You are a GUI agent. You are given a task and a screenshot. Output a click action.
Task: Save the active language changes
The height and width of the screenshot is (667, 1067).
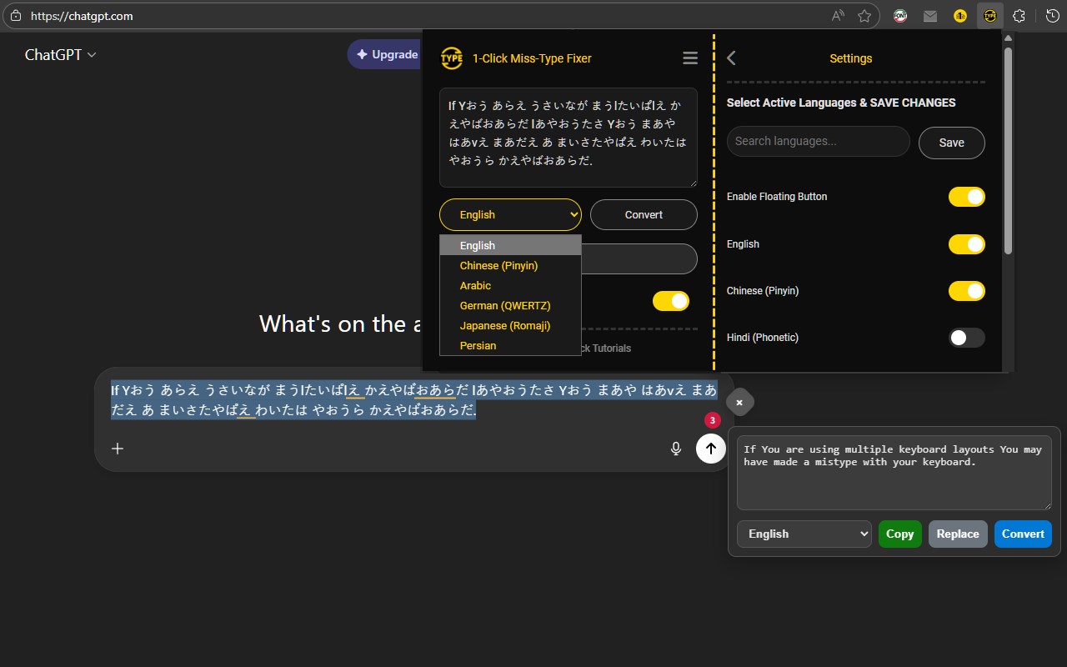click(x=952, y=143)
